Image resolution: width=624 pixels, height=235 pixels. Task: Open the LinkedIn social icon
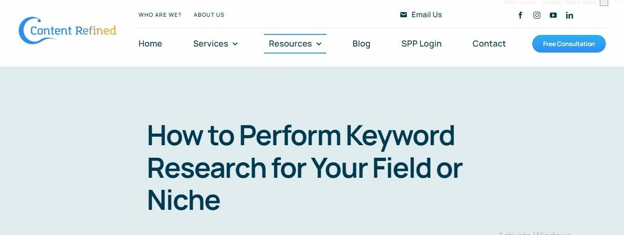[570, 15]
